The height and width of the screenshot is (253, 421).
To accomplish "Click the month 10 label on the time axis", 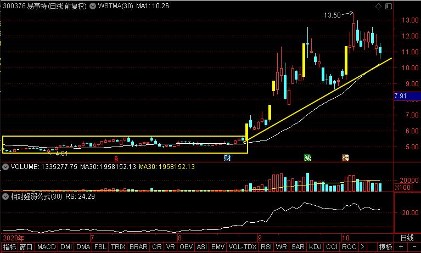I will coord(346,238).
